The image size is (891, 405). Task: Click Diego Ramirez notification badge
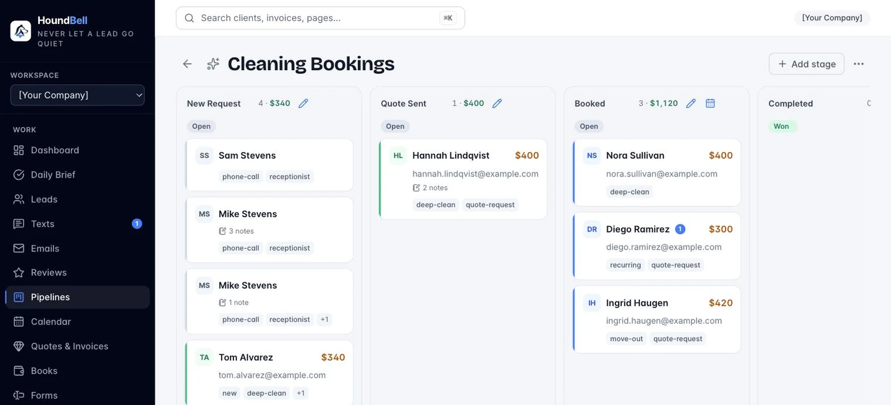pyautogui.click(x=680, y=229)
